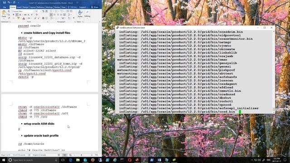Toggle Underline formatting
This screenshot has width=290, height=163.
(20, 15)
